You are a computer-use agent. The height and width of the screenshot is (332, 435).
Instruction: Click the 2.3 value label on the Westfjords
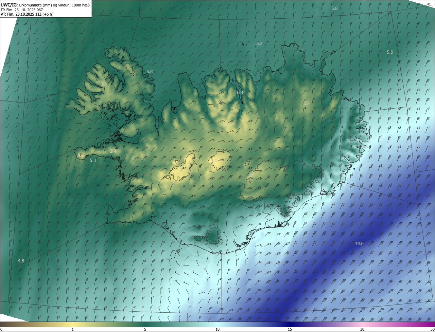pos(104,84)
